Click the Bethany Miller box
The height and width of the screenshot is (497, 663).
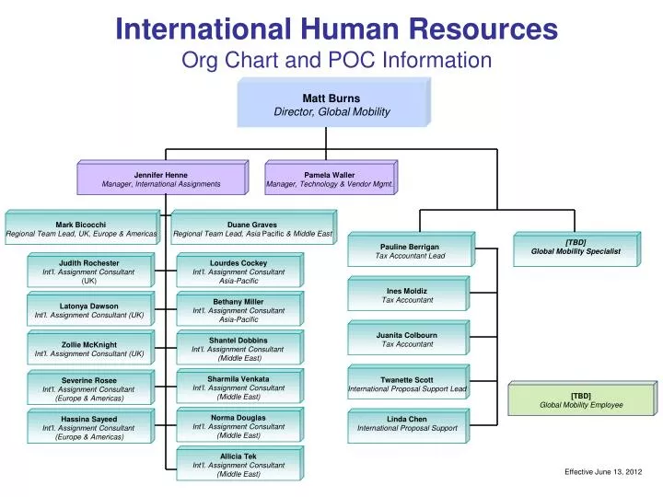[240, 309]
